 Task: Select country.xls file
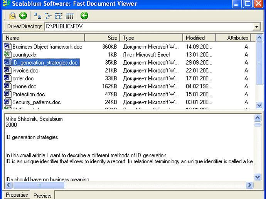pos(24,55)
